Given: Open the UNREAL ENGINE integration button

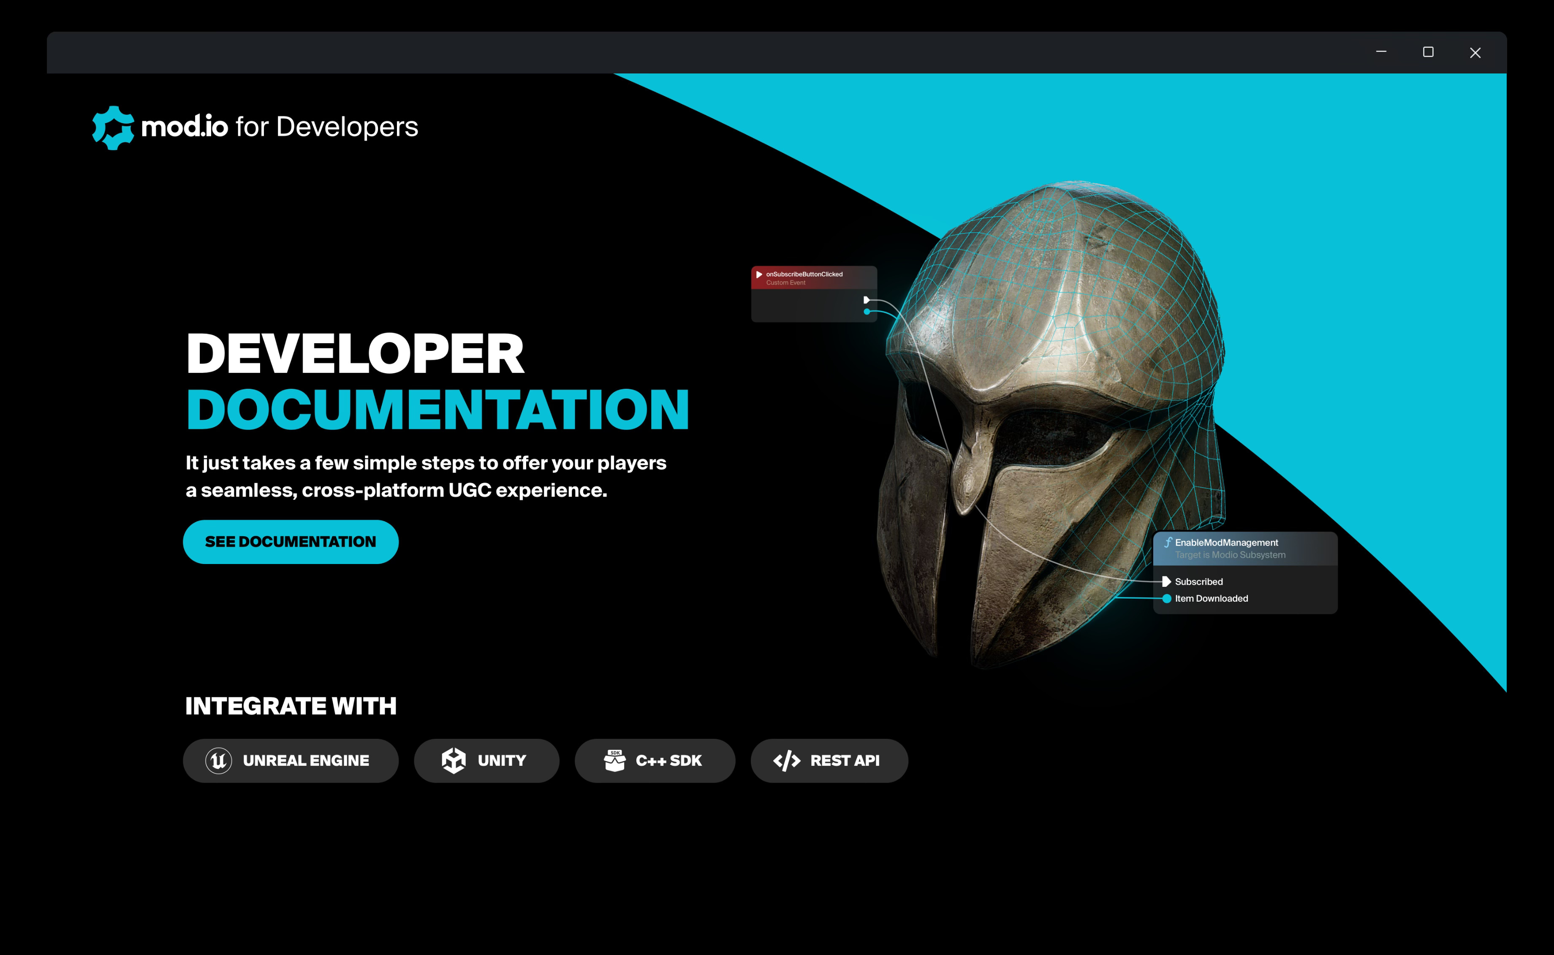Looking at the screenshot, I should (x=291, y=760).
